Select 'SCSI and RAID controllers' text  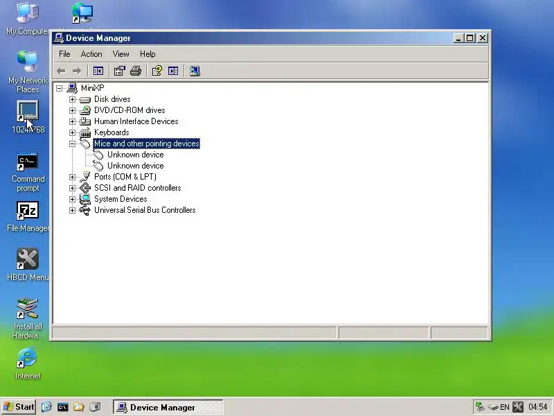pos(137,188)
